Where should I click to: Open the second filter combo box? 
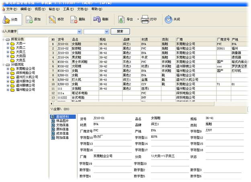96,31
